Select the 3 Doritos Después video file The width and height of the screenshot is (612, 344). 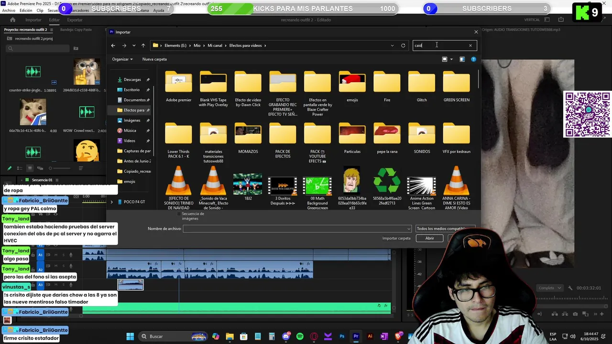pyautogui.click(x=283, y=190)
